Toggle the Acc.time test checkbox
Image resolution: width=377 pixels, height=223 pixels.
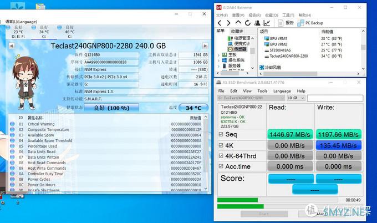tap(221, 166)
